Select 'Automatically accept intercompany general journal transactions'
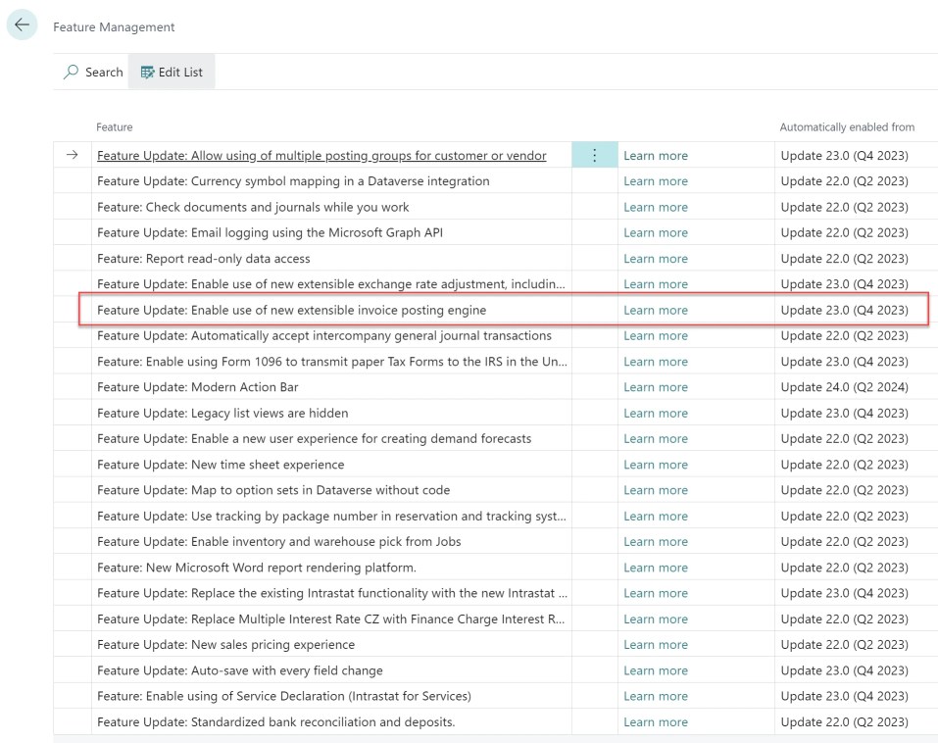 tap(324, 335)
